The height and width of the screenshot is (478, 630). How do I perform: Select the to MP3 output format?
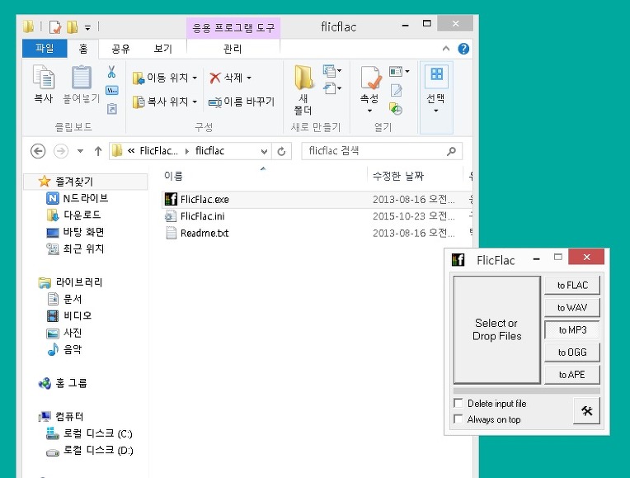tap(571, 330)
